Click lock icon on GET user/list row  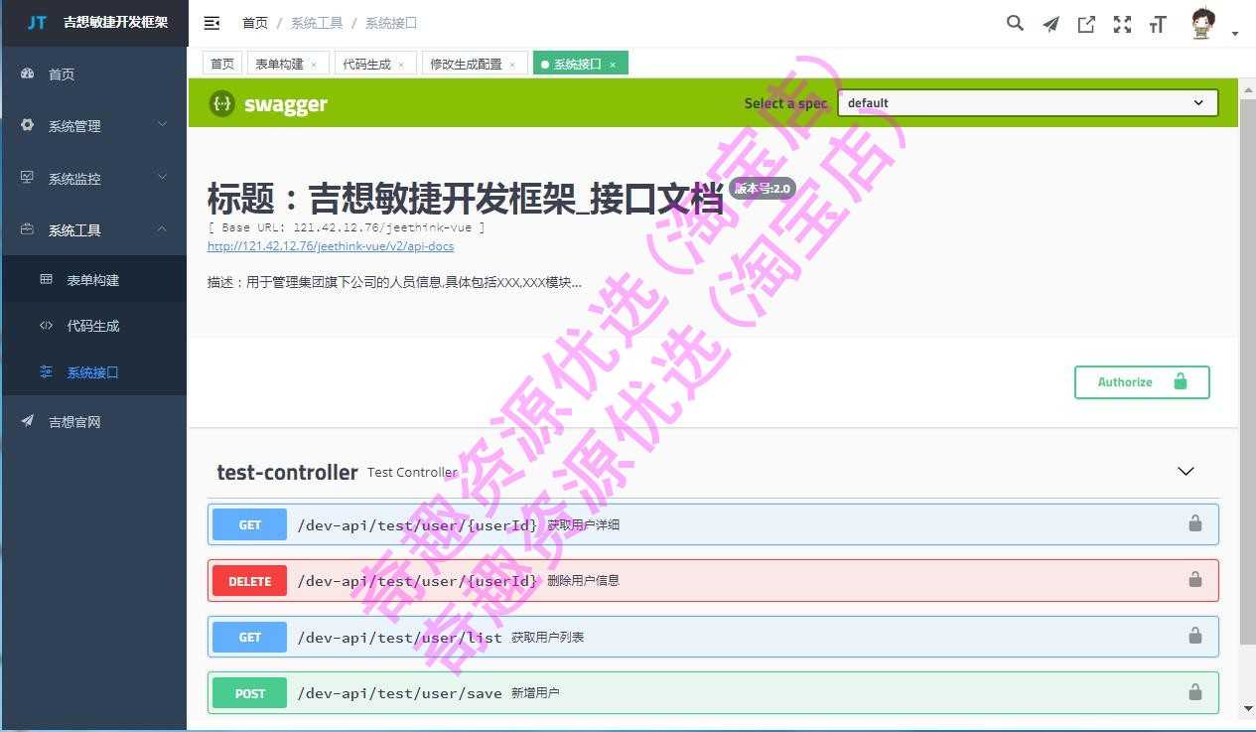click(x=1195, y=636)
